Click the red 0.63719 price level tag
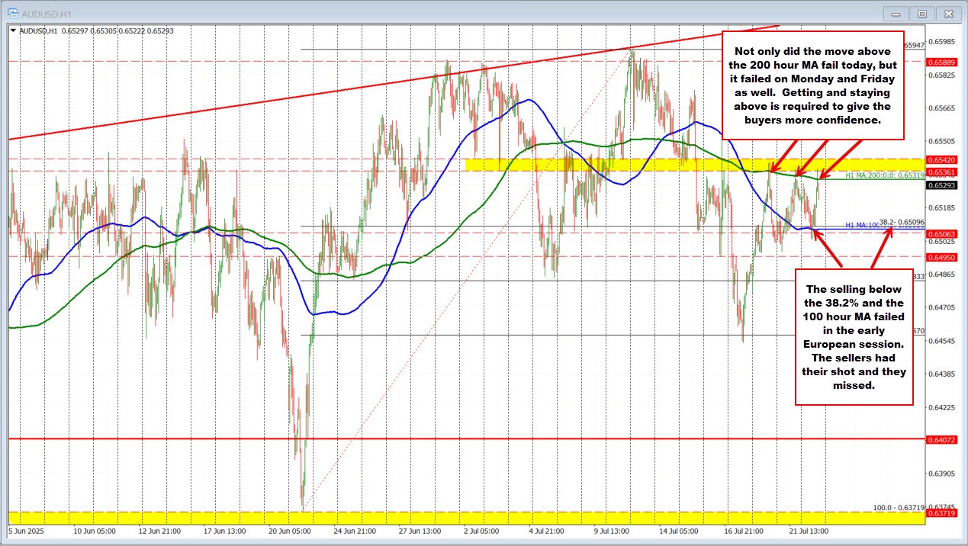Image resolution: width=968 pixels, height=546 pixels. click(x=941, y=513)
